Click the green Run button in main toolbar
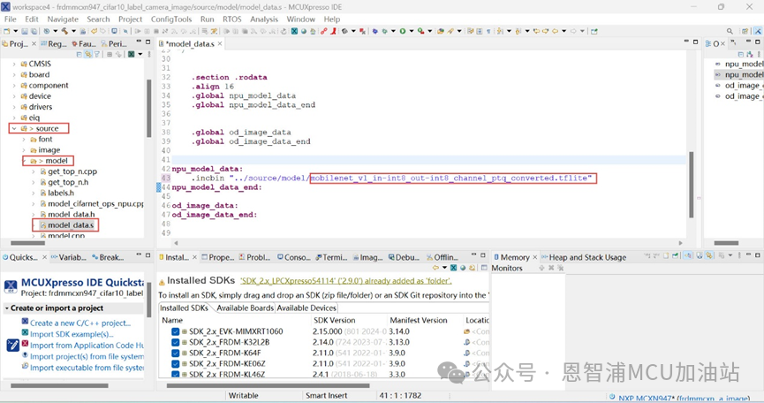 (402, 31)
